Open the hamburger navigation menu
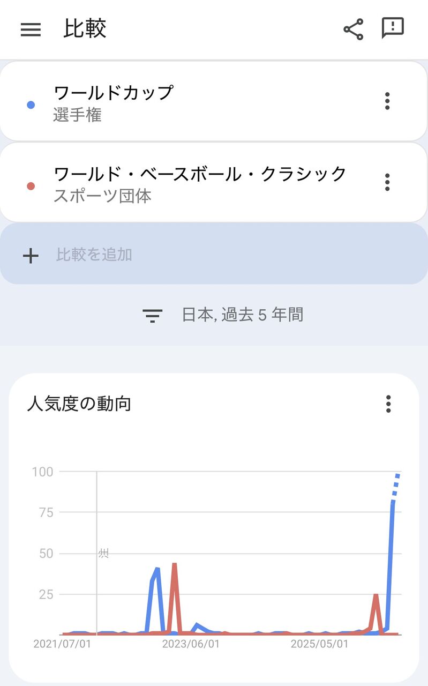The width and height of the screenshot is (428, 686). tap(31, 29)
